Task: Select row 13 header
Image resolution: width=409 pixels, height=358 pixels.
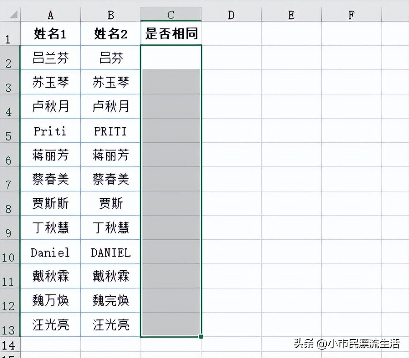Action: 10,325
